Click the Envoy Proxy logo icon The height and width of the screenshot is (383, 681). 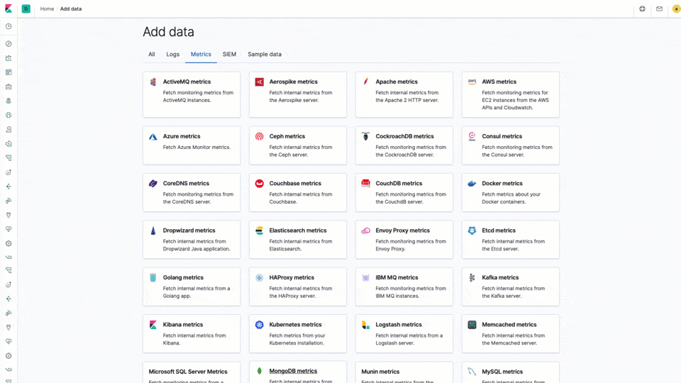tap(366, 231)
